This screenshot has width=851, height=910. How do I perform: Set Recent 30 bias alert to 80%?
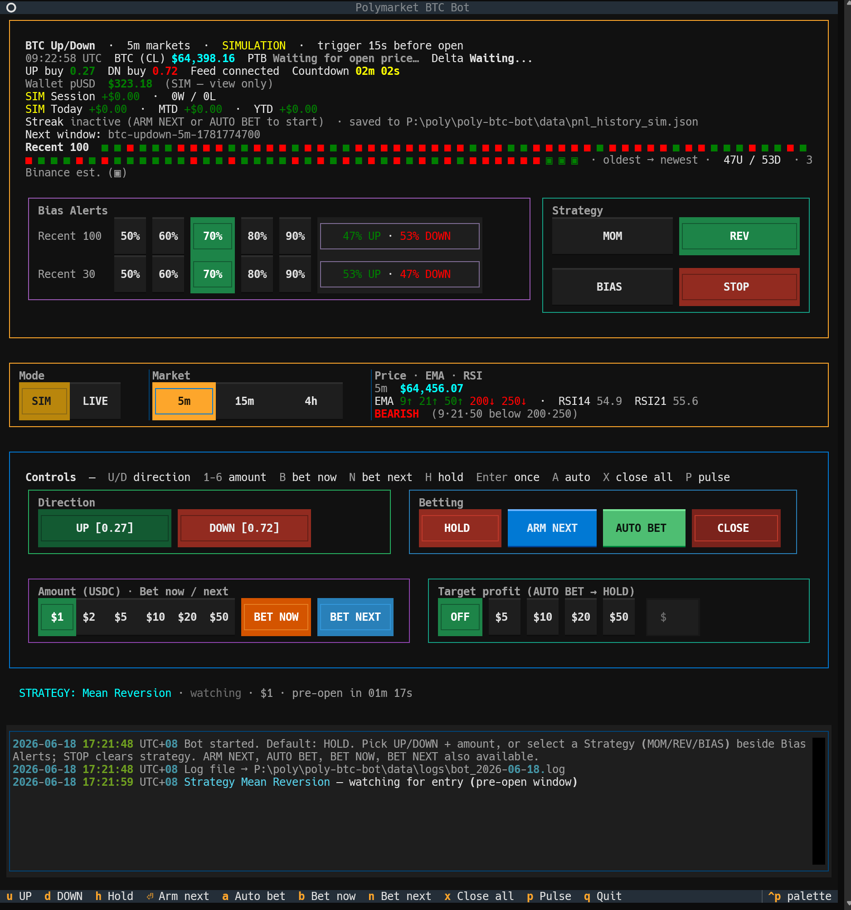click(x=257, y=274)
